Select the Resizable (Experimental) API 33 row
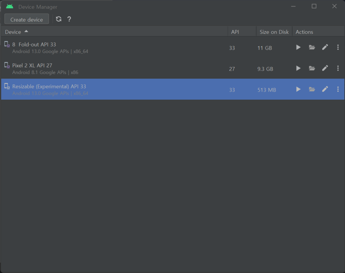 coord(173,89)
